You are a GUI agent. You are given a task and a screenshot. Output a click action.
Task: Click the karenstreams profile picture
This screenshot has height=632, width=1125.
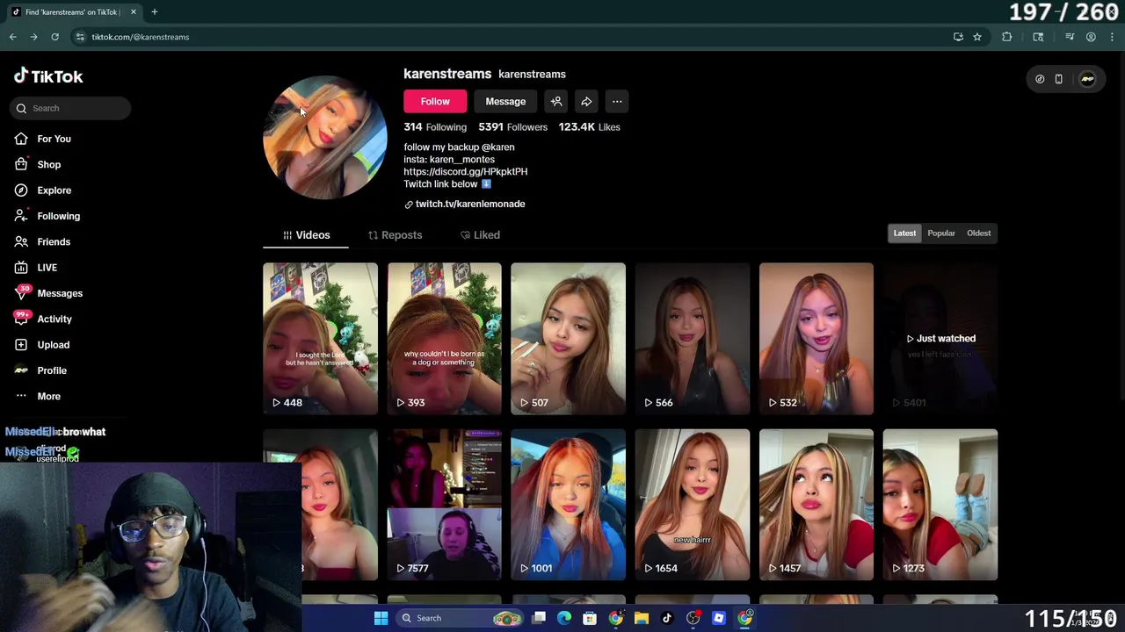(x=325, y=137)
